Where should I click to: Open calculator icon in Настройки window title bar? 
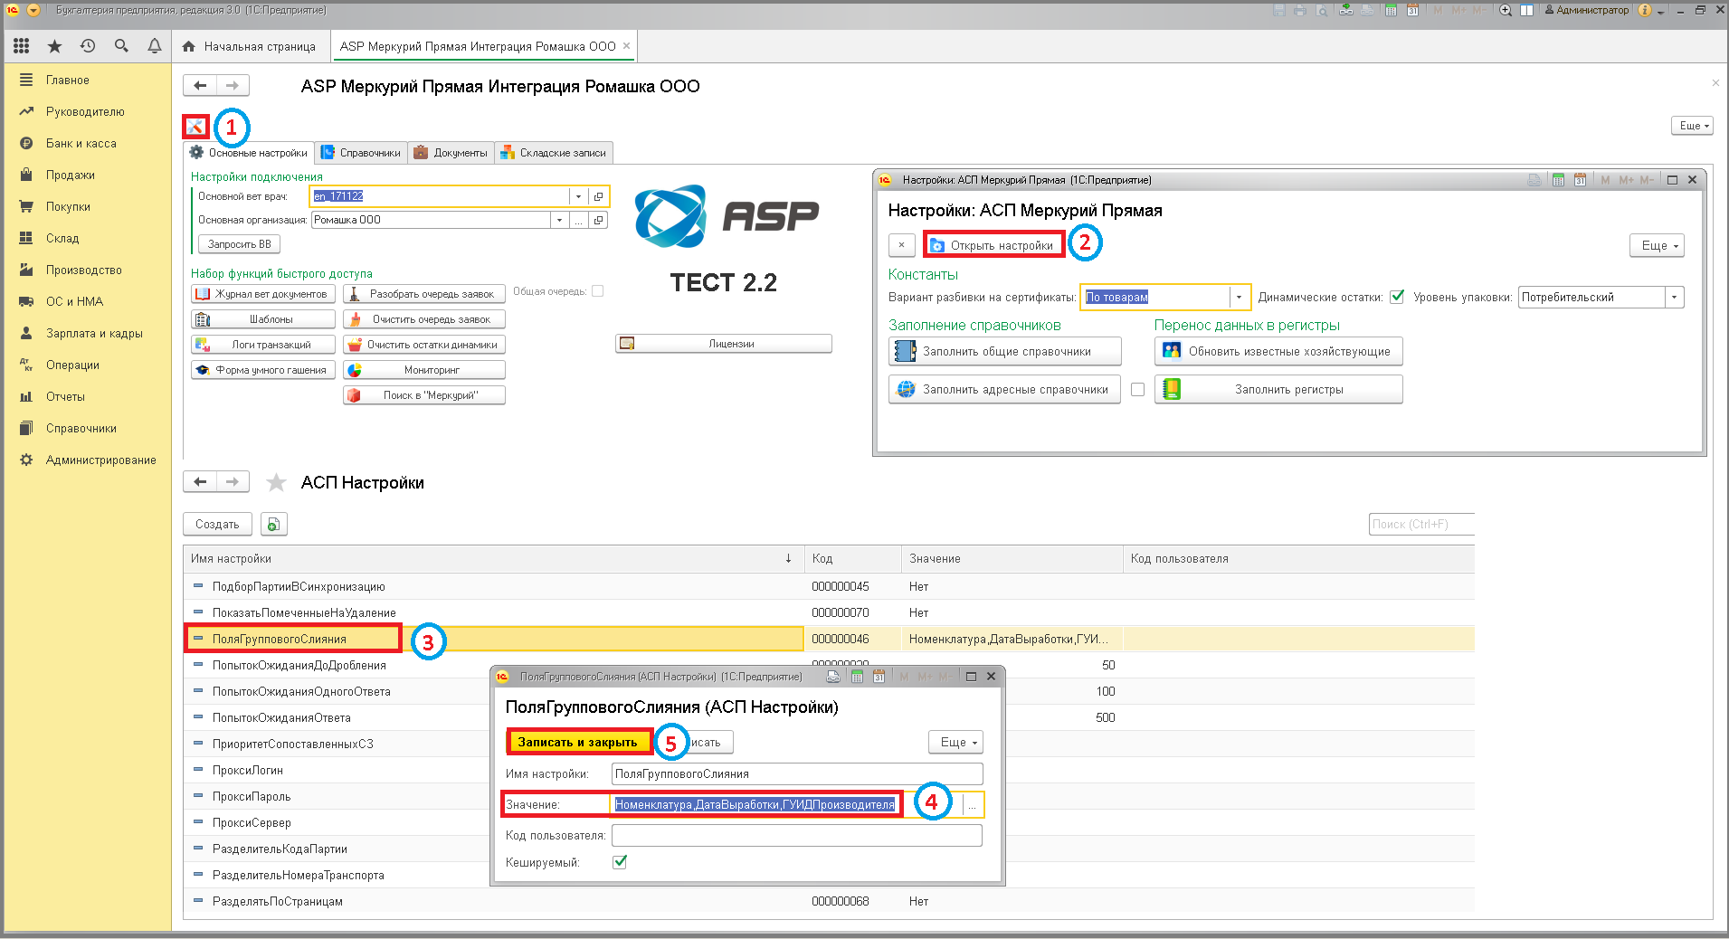[x=1558, y=180]
